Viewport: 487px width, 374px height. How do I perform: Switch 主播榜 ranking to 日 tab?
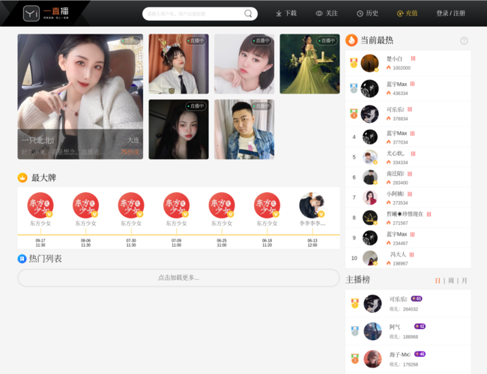coord(438,280)
